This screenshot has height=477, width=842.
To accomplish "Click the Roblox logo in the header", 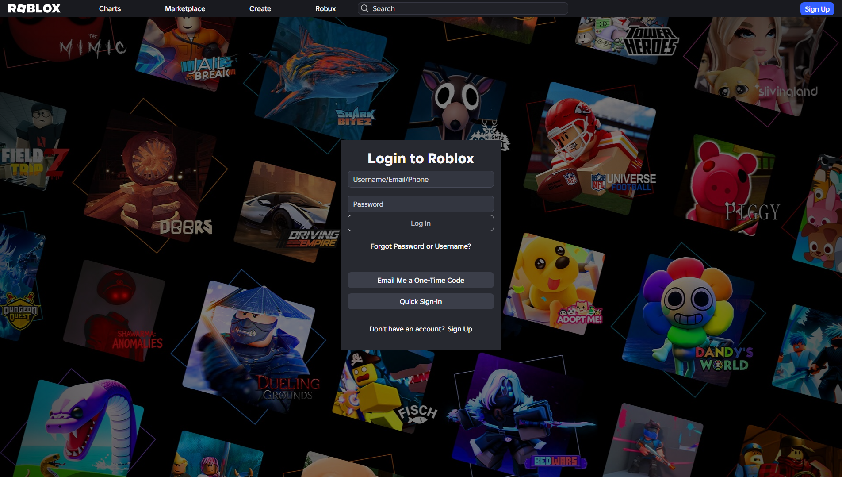I will coord(34,8).
